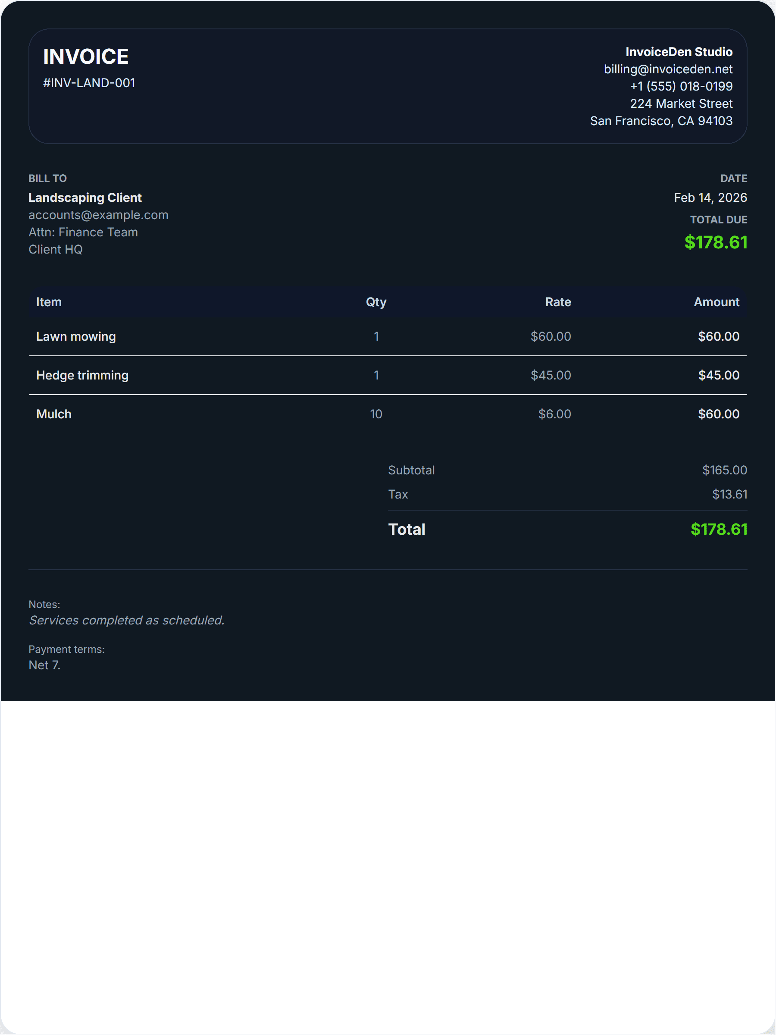Click the InvoiceDen Studio company name
Screen dimensions: 776x1035
(x=678, y=52)
